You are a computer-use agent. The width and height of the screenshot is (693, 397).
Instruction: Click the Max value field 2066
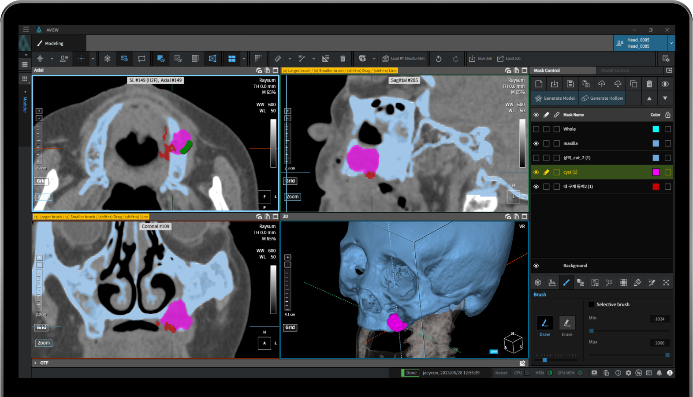[659, 343]
